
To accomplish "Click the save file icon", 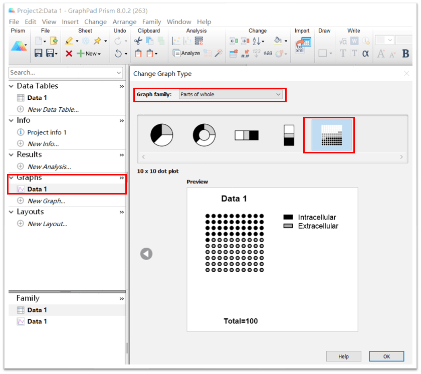I will (x=38, y=53).
